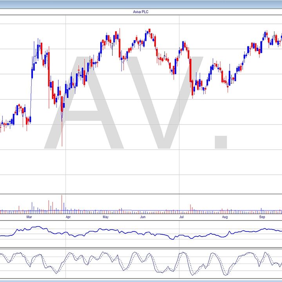Select the Sep label on date axis
This screenshot has height=282, width=282.
262,216
